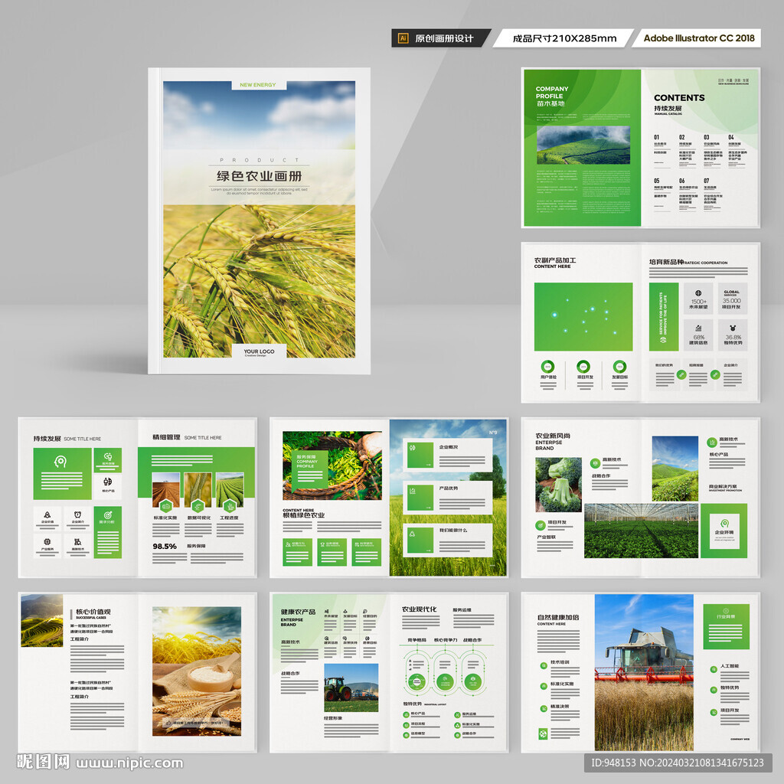Select the '成品尺寸210X285mm' size label
This screenshot has width=784, height=784.
[564, 38]
